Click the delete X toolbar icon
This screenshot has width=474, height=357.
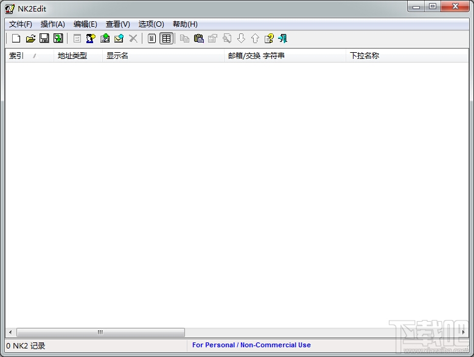(x=133, y=38)
